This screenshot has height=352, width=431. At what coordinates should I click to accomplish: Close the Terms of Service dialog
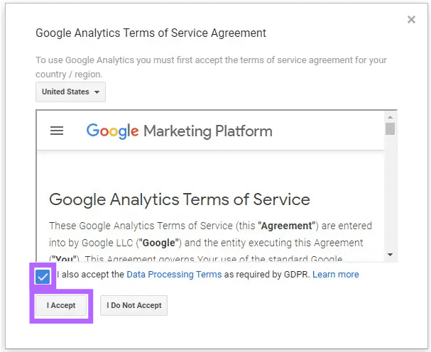pyautogui.click(x=411, y=19)
